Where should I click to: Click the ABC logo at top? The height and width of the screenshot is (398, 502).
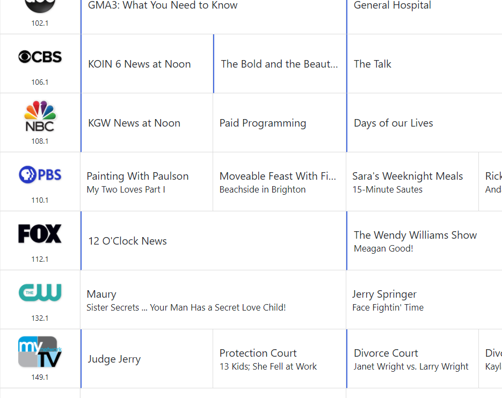(x=40, y=6)
